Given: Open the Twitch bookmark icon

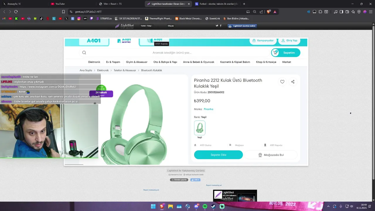Looking at the screenshot, I should click(x=91, y=18).
